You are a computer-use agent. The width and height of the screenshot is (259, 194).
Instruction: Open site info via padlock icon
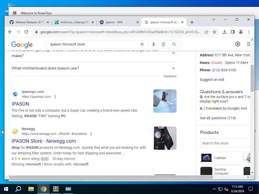coord(36,32)
